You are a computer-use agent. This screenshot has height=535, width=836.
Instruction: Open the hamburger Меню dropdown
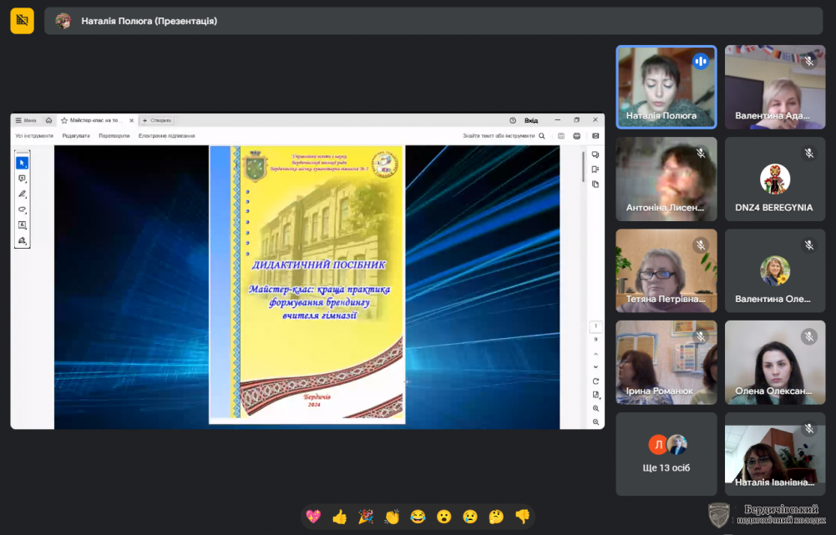[x=26, y=120]
